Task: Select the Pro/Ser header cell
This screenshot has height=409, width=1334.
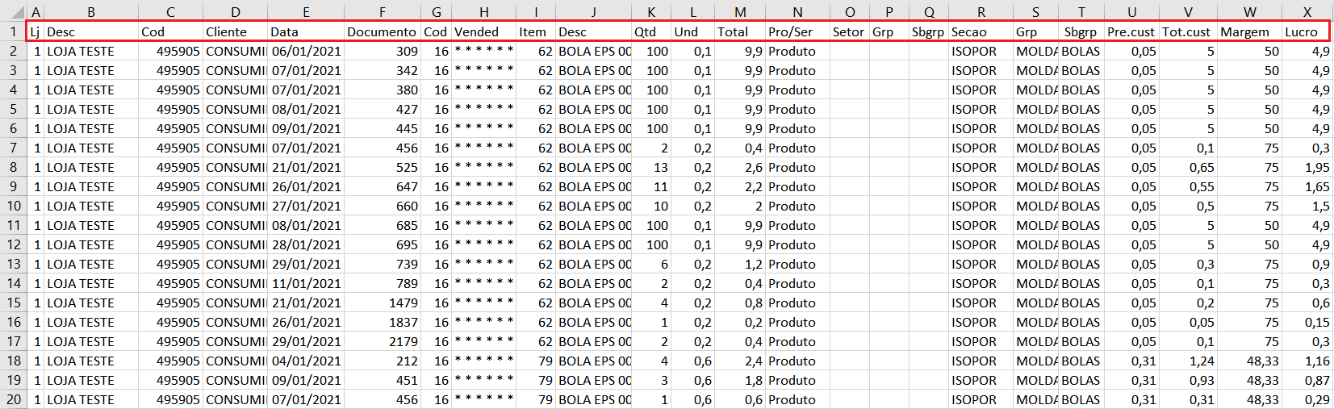Action: 797,32
